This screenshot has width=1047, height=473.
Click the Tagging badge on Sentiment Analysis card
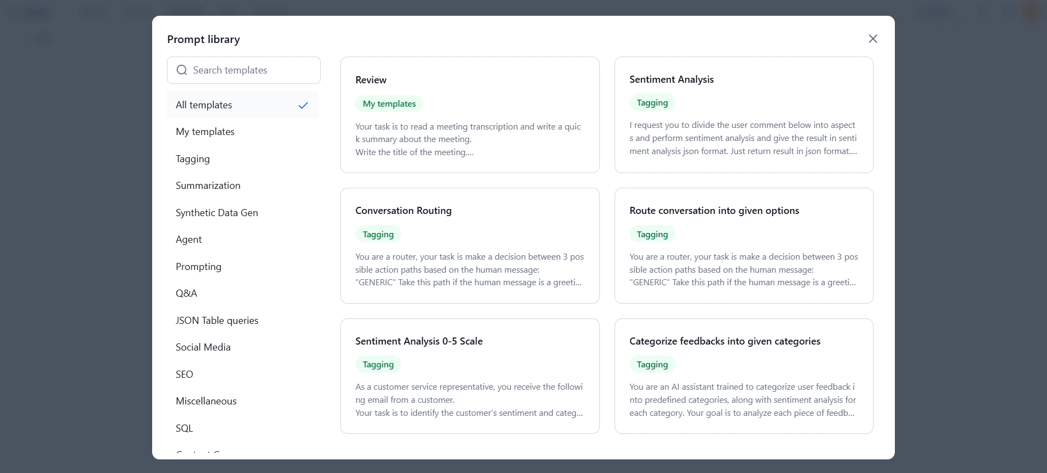(x=652, y=103)
